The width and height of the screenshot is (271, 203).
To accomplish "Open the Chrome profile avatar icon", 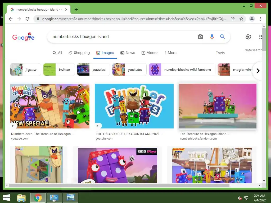I will 252,19.
